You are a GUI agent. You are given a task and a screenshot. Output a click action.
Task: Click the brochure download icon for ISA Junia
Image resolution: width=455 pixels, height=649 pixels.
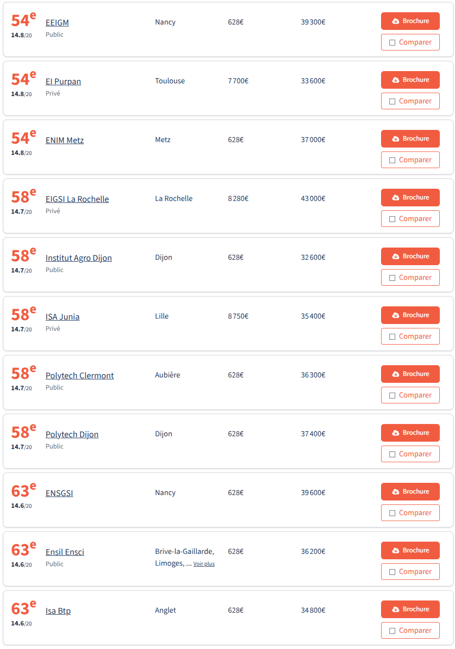tap(396, 315)
